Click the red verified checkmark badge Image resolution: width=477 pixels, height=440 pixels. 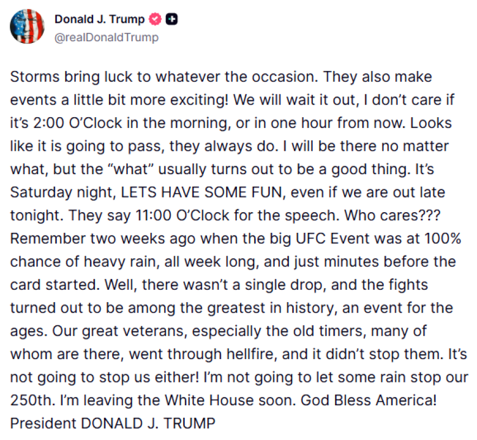[x=155, y=19]
